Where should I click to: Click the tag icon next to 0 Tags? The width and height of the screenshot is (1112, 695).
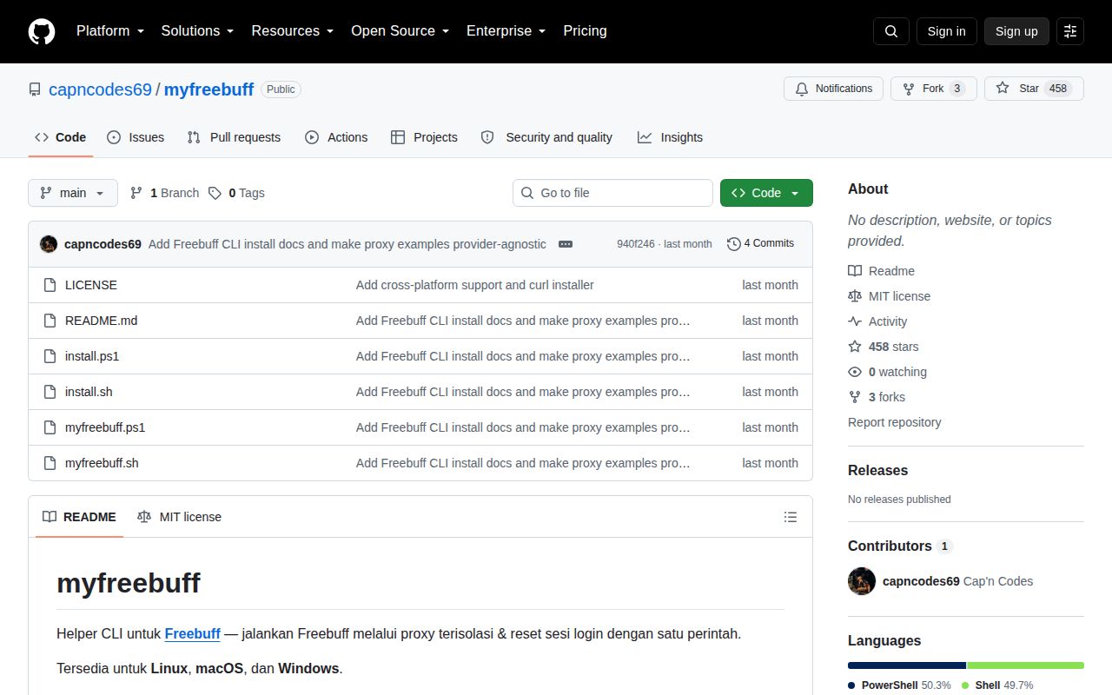[215, 193]
